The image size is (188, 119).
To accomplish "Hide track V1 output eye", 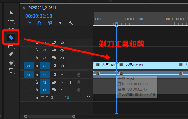I will 62,66.
